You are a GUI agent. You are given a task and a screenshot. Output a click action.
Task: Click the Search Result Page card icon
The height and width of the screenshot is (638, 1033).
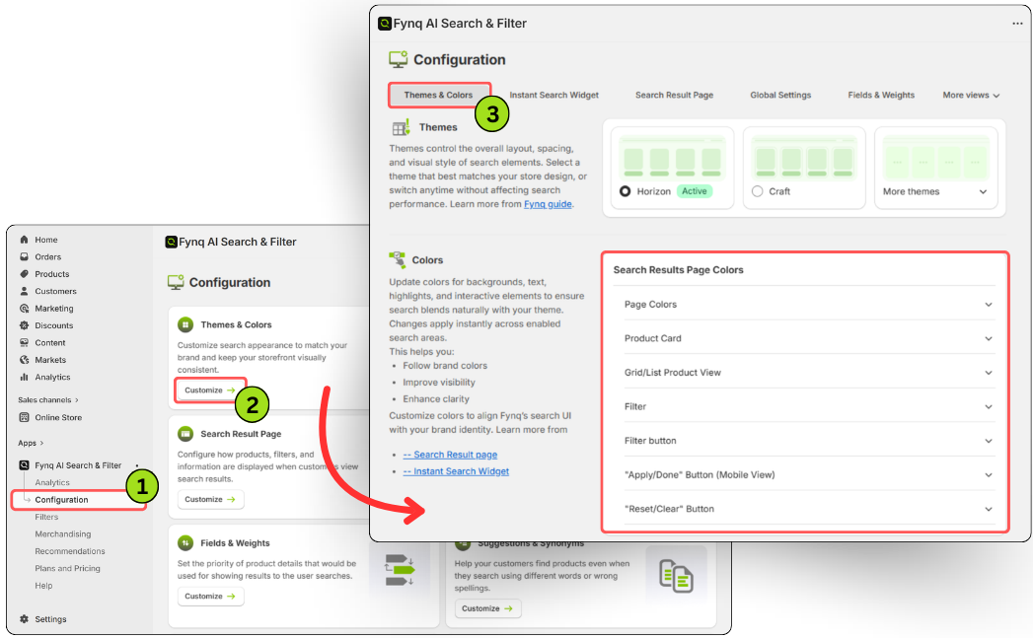[x=185, y=434]
